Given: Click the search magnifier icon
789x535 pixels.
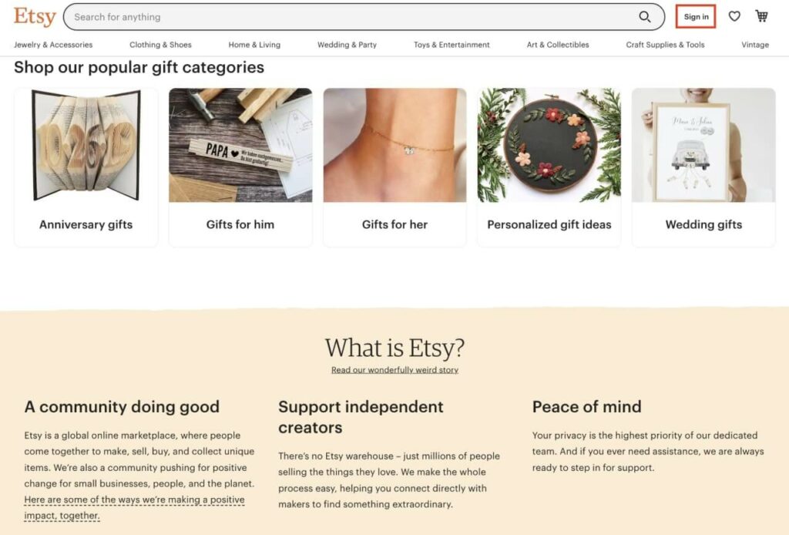Looking at the screenshot, I should tap(645, 17).
